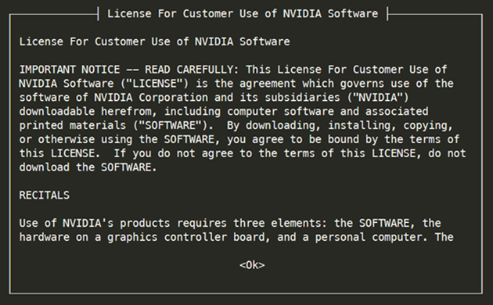Click the "RECITALS" section heading
493x305 pixels.
coord(45,195)
